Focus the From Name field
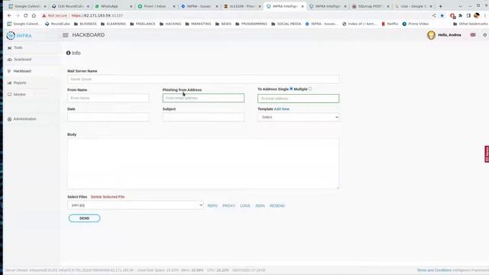489x275 pixels. coord(108,98)
